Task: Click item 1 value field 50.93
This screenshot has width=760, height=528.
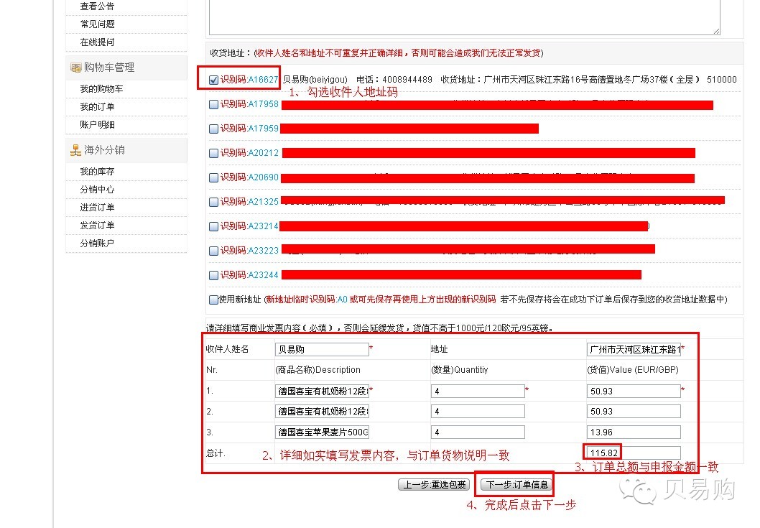Action: click(634, 392)
